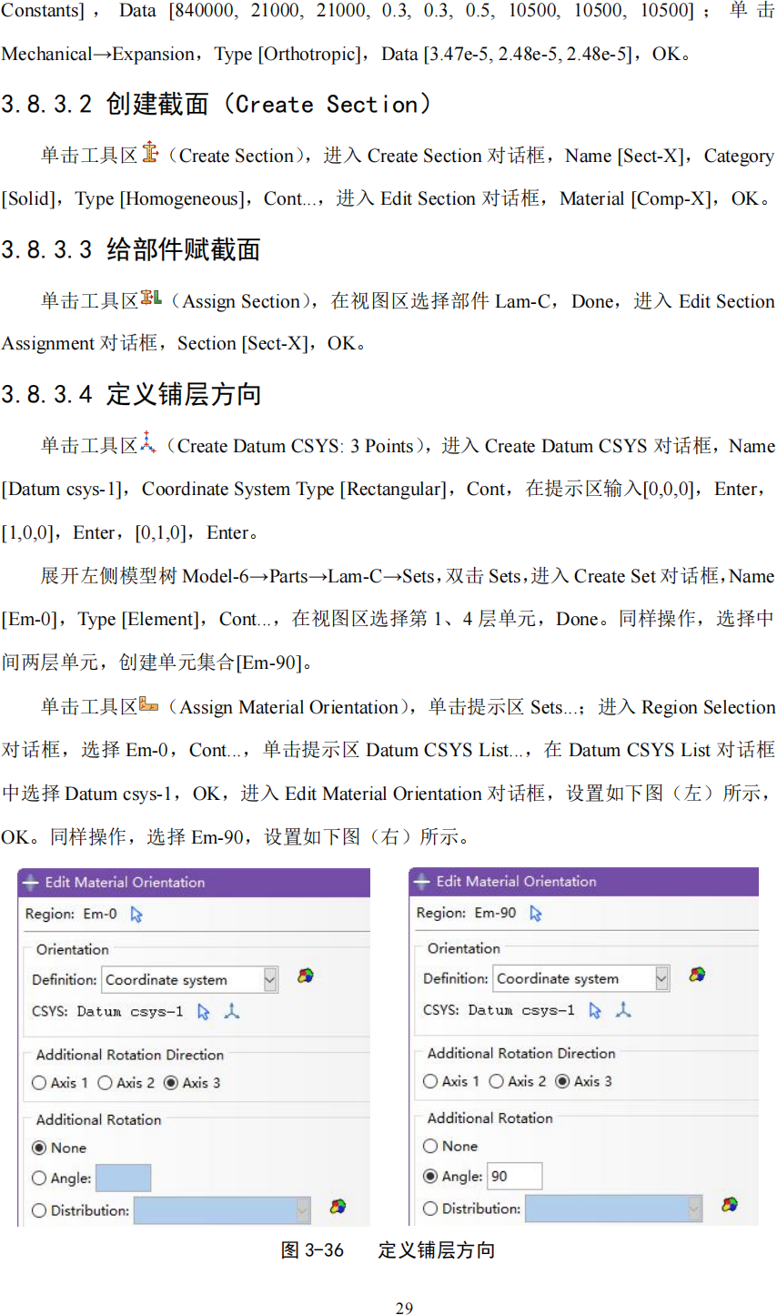Click the figure caption '图 3-36 定义铺层方向'

(x=388, y=1249)
